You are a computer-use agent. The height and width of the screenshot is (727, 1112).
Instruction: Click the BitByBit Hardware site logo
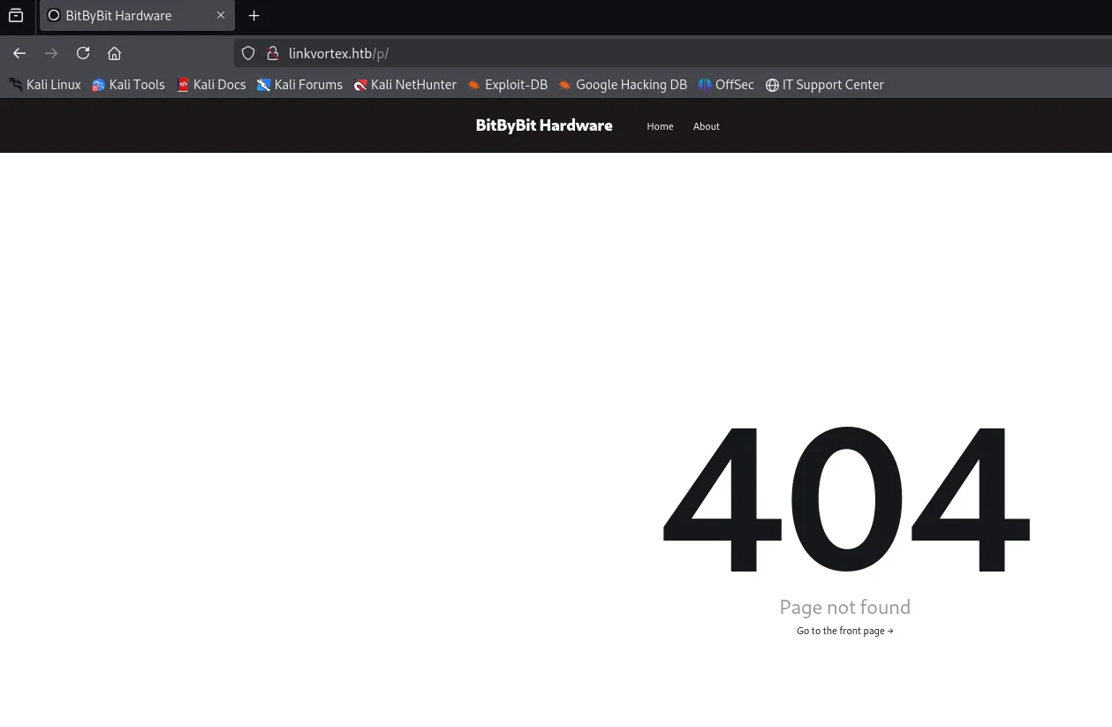click(544, 125)
